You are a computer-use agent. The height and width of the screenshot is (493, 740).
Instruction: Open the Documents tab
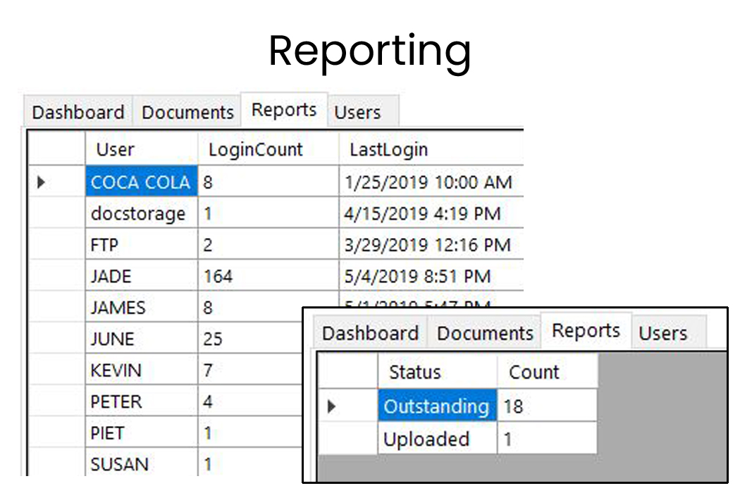point(187,111)
